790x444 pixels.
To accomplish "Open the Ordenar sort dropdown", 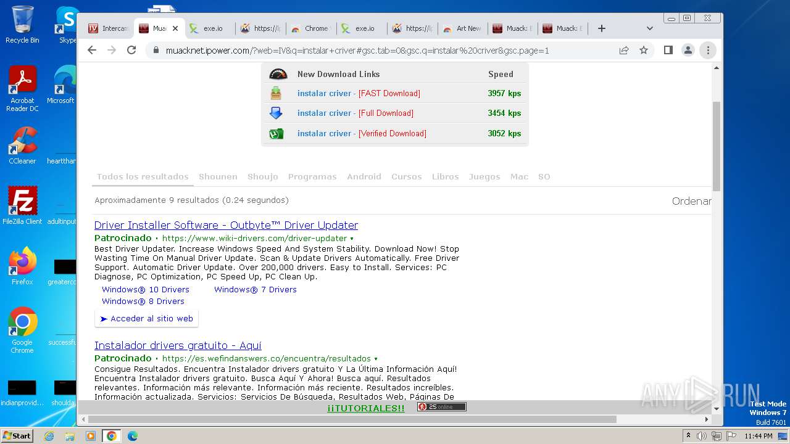I will click(691, 201).
